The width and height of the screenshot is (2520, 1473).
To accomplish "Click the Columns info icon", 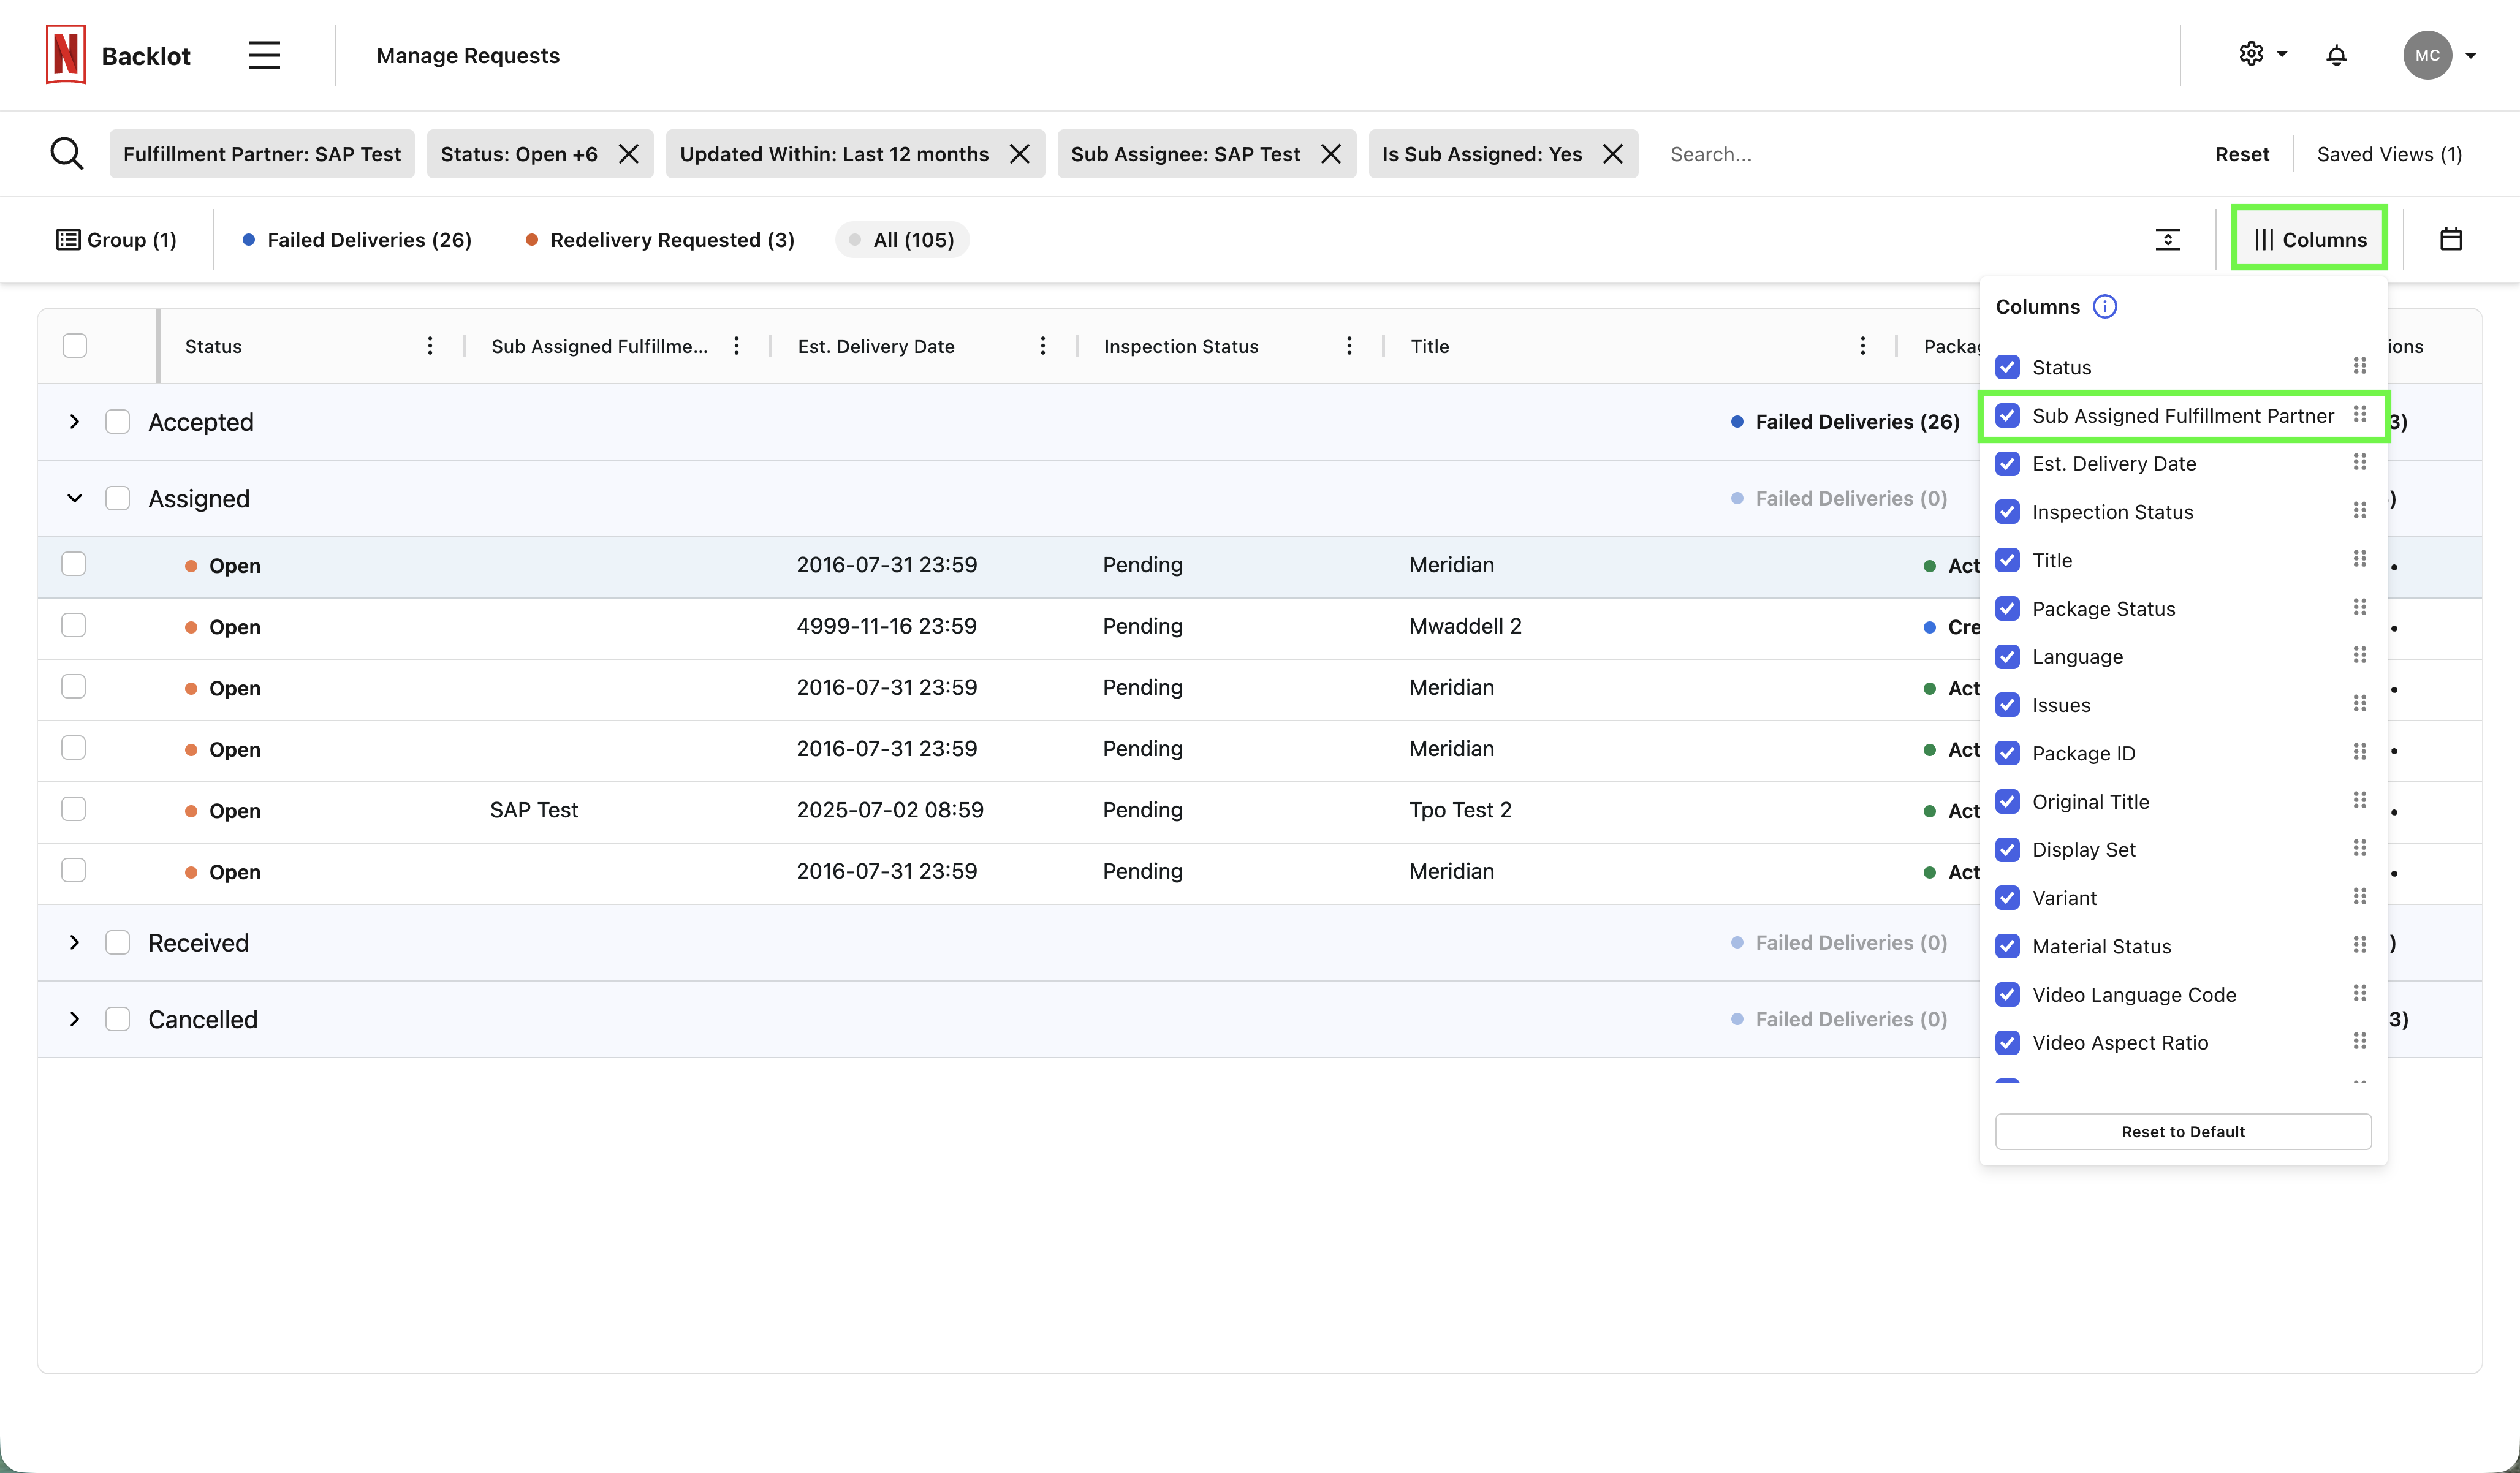I will (2104, 307).
